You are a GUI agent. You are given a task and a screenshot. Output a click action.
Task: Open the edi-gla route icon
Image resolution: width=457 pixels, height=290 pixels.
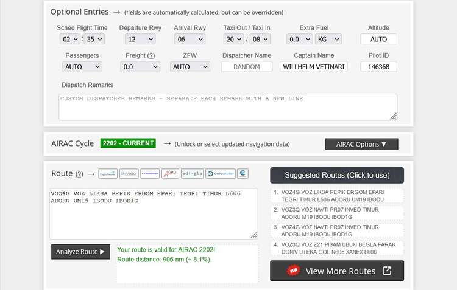click(192, 173)
